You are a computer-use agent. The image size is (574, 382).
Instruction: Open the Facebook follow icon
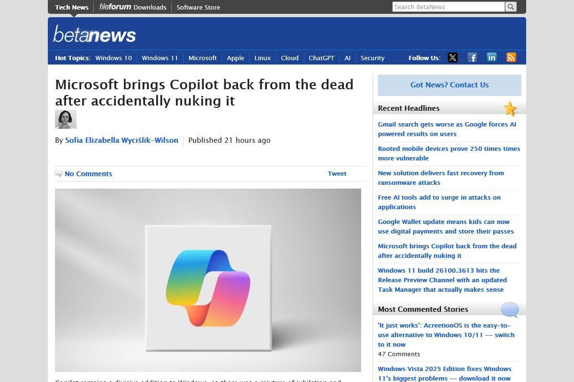472,58
